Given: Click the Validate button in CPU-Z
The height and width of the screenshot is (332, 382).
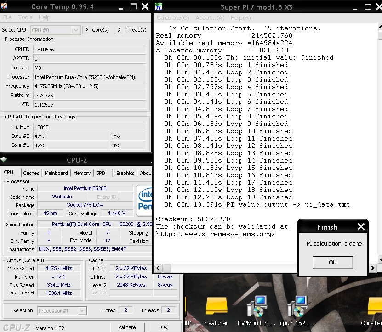Looking at the screenshot, I should [127, 327].
